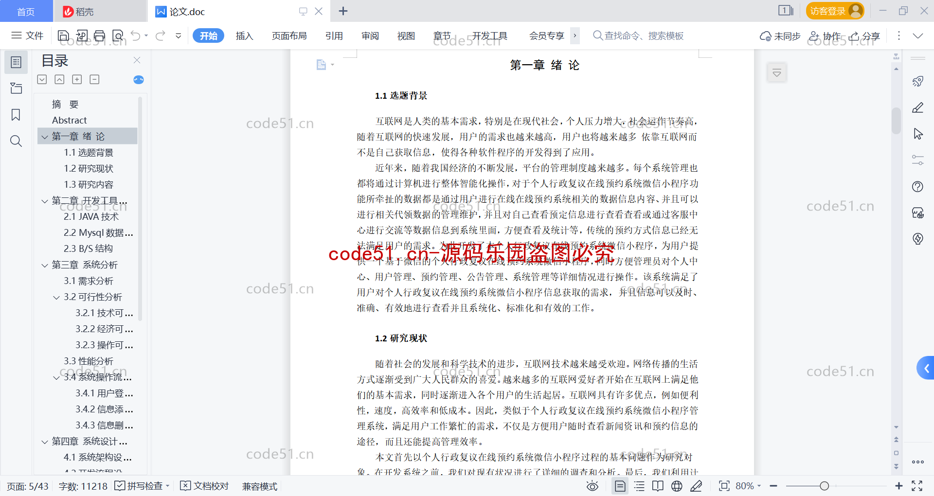Open the 会员专享 tab
This screenshot has width=934, height=496.
point(547,35)
